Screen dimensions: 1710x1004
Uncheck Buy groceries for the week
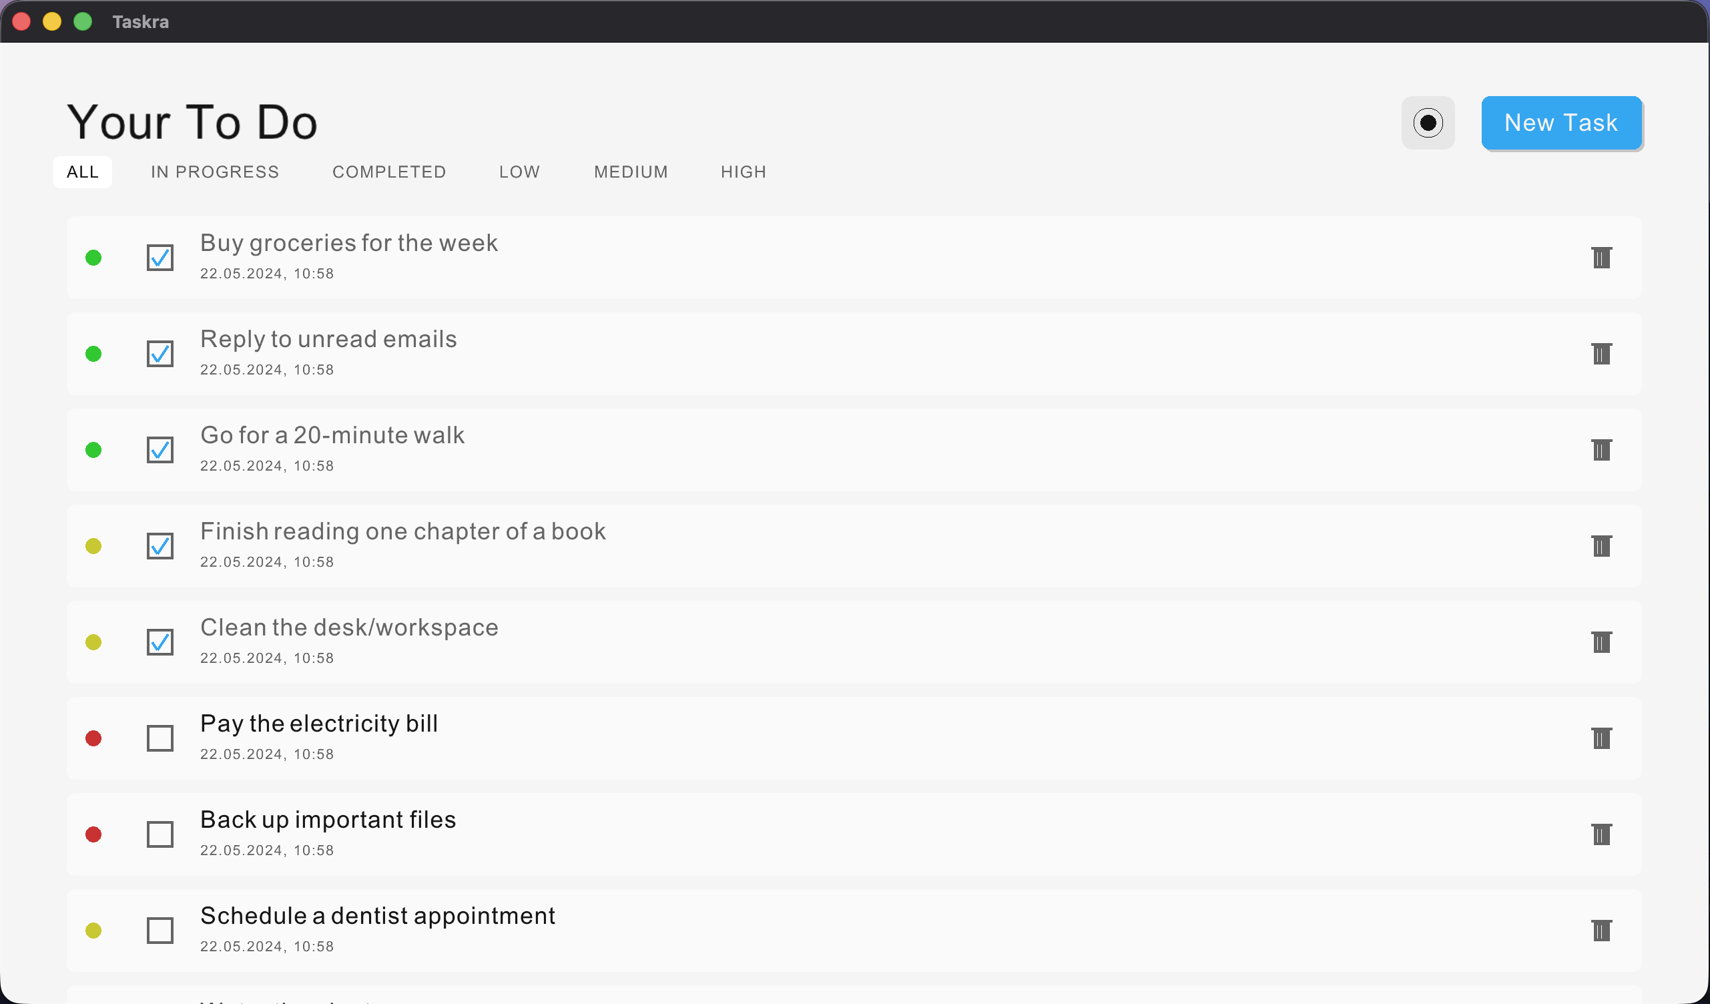coord(160,258)
